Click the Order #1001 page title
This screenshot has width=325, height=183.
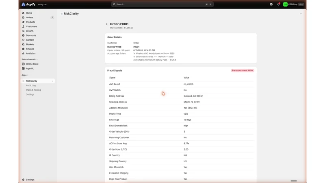[119, 24]
